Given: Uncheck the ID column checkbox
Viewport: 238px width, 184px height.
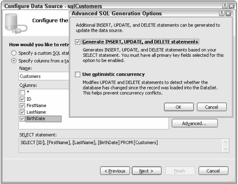Looking at the screenshot, I should click(x=22, y=99).
